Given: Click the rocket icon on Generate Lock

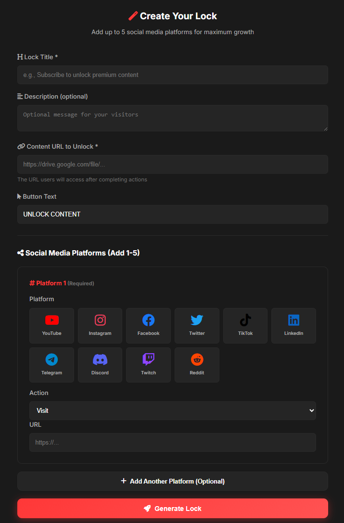Looking at the screenshot, I should (147, 509).
